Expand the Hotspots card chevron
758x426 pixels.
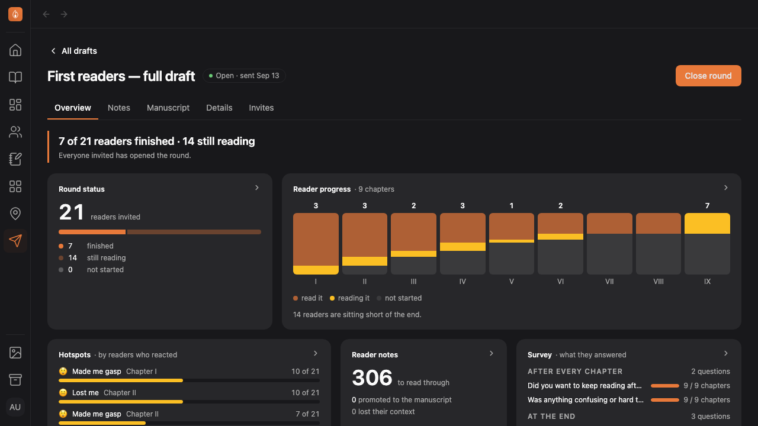point(316,353)
